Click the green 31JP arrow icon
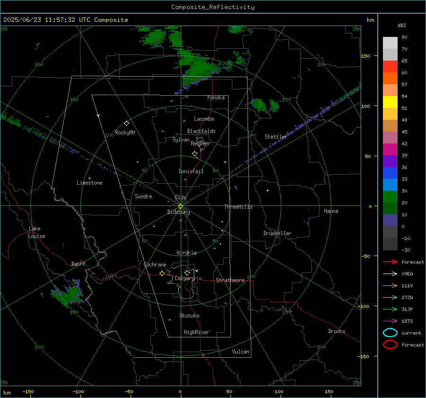Screen dimensions: 426x398 click(x=390, y=309)
